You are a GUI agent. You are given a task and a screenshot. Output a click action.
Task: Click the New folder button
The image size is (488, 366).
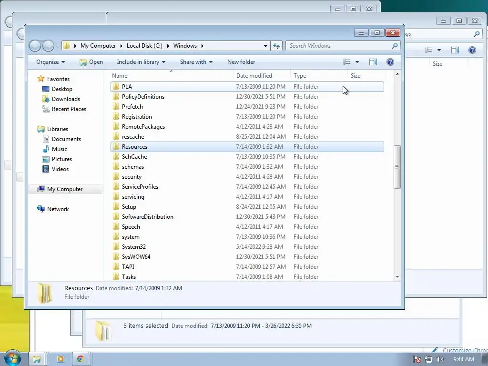click(x=241, y=62)
